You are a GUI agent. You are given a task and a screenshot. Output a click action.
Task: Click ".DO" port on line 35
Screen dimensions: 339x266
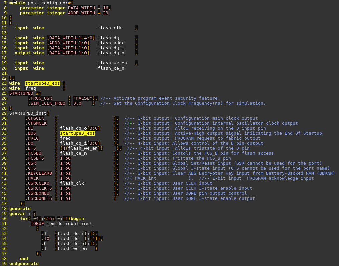pyautogui.click(x=29, y=143)
